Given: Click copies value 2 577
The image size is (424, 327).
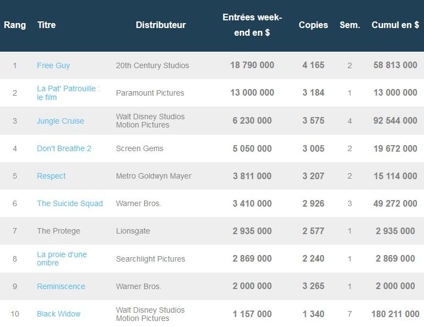Looking at the screenshot, I should [x=313, y=231].
